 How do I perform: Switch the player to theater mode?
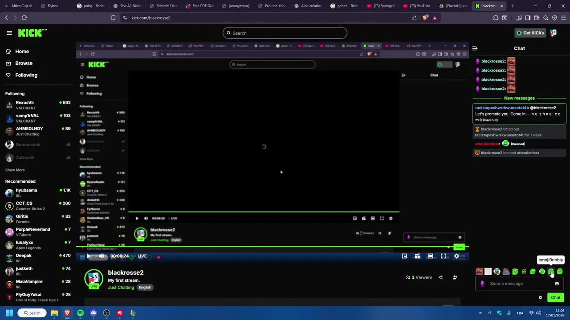(430, 256)
